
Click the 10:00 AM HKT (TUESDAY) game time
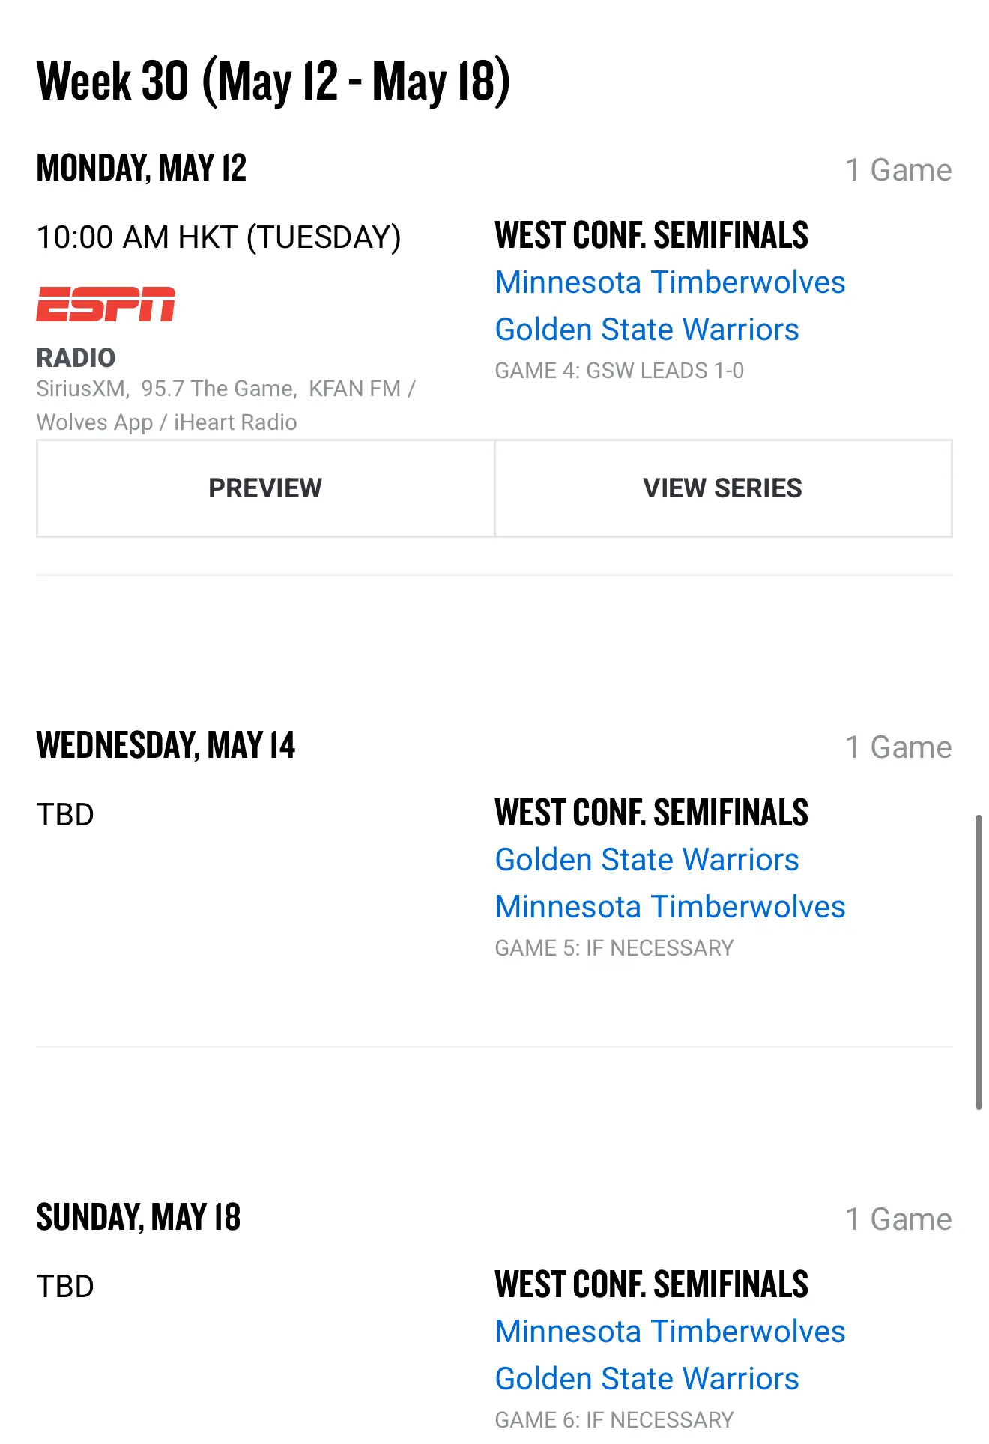(x=219, y=237)
